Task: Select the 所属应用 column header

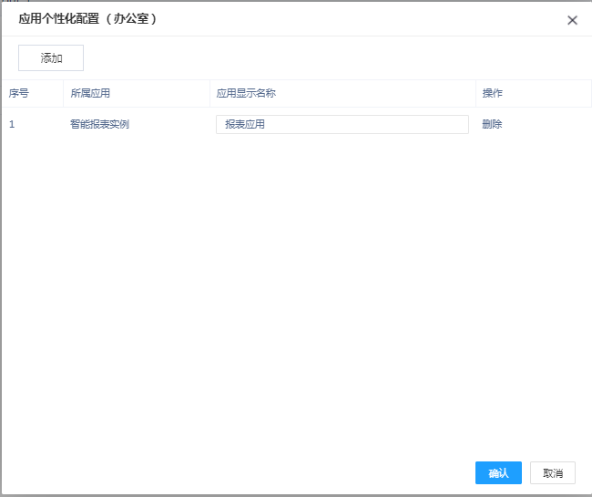Action: tap(90, 93)
